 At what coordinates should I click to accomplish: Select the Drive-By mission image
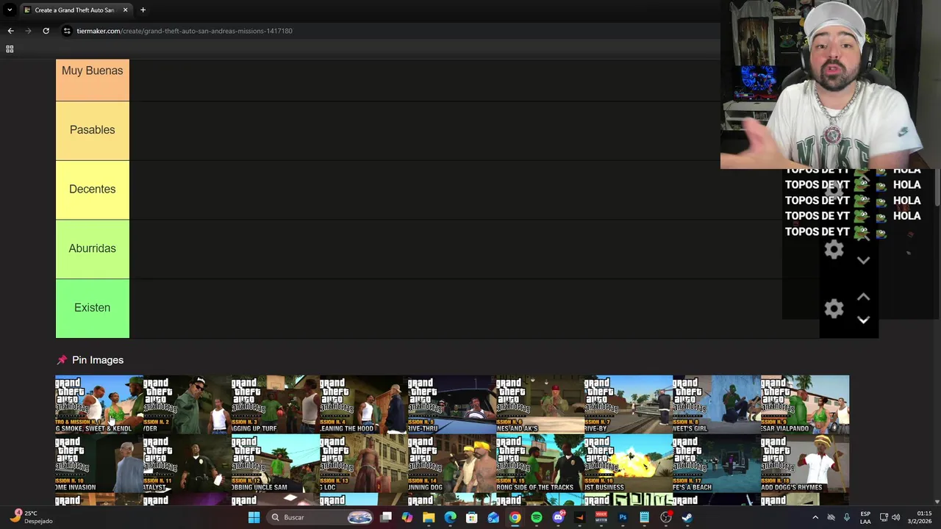(x=629, y=404)
